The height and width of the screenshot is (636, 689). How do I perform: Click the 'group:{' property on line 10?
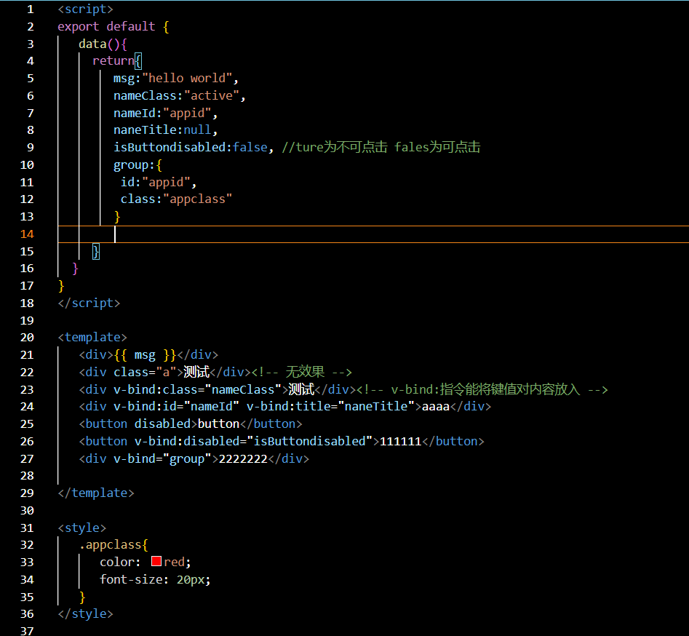pyautogui.click(x=138, y=165)
